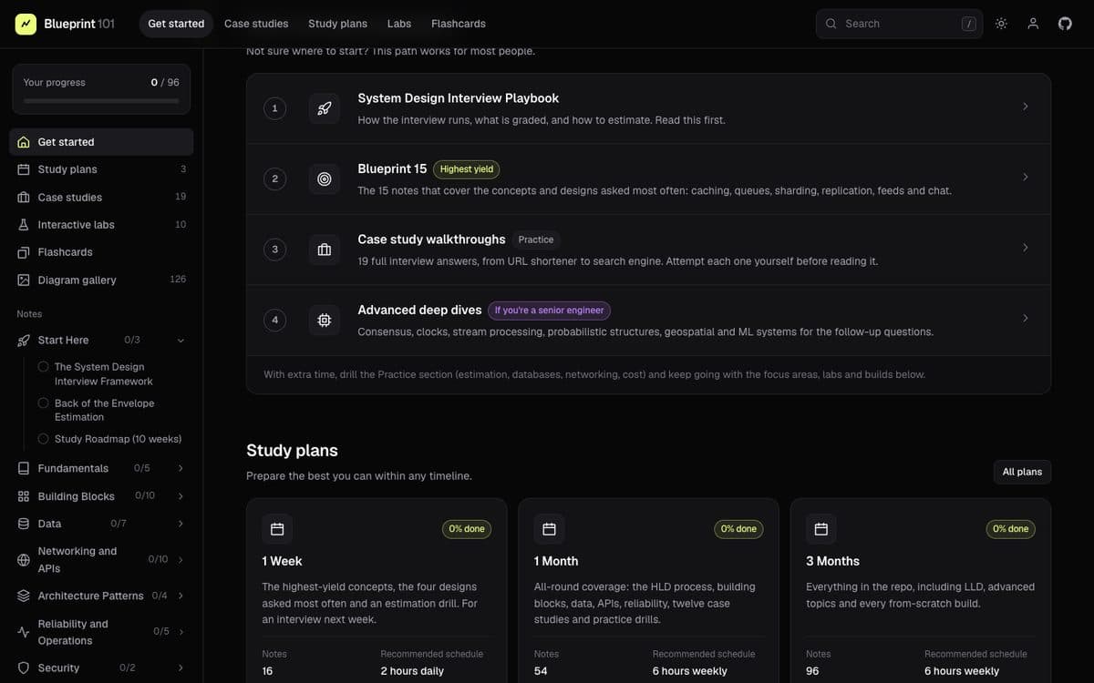Mark The System Design Interview Framework as done
Viewport: 1094px width, 683px height.
pyautogui.click(x=43, y=367)
